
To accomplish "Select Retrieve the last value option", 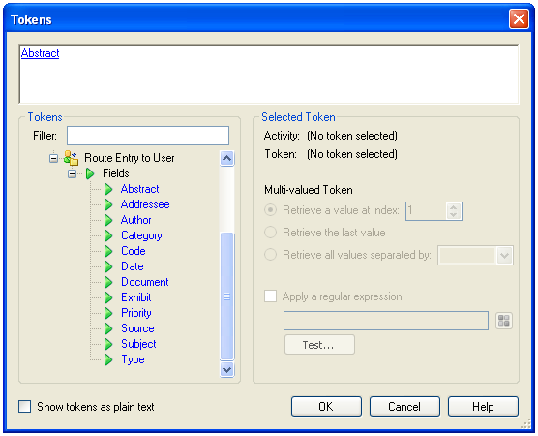I will 270,233.
